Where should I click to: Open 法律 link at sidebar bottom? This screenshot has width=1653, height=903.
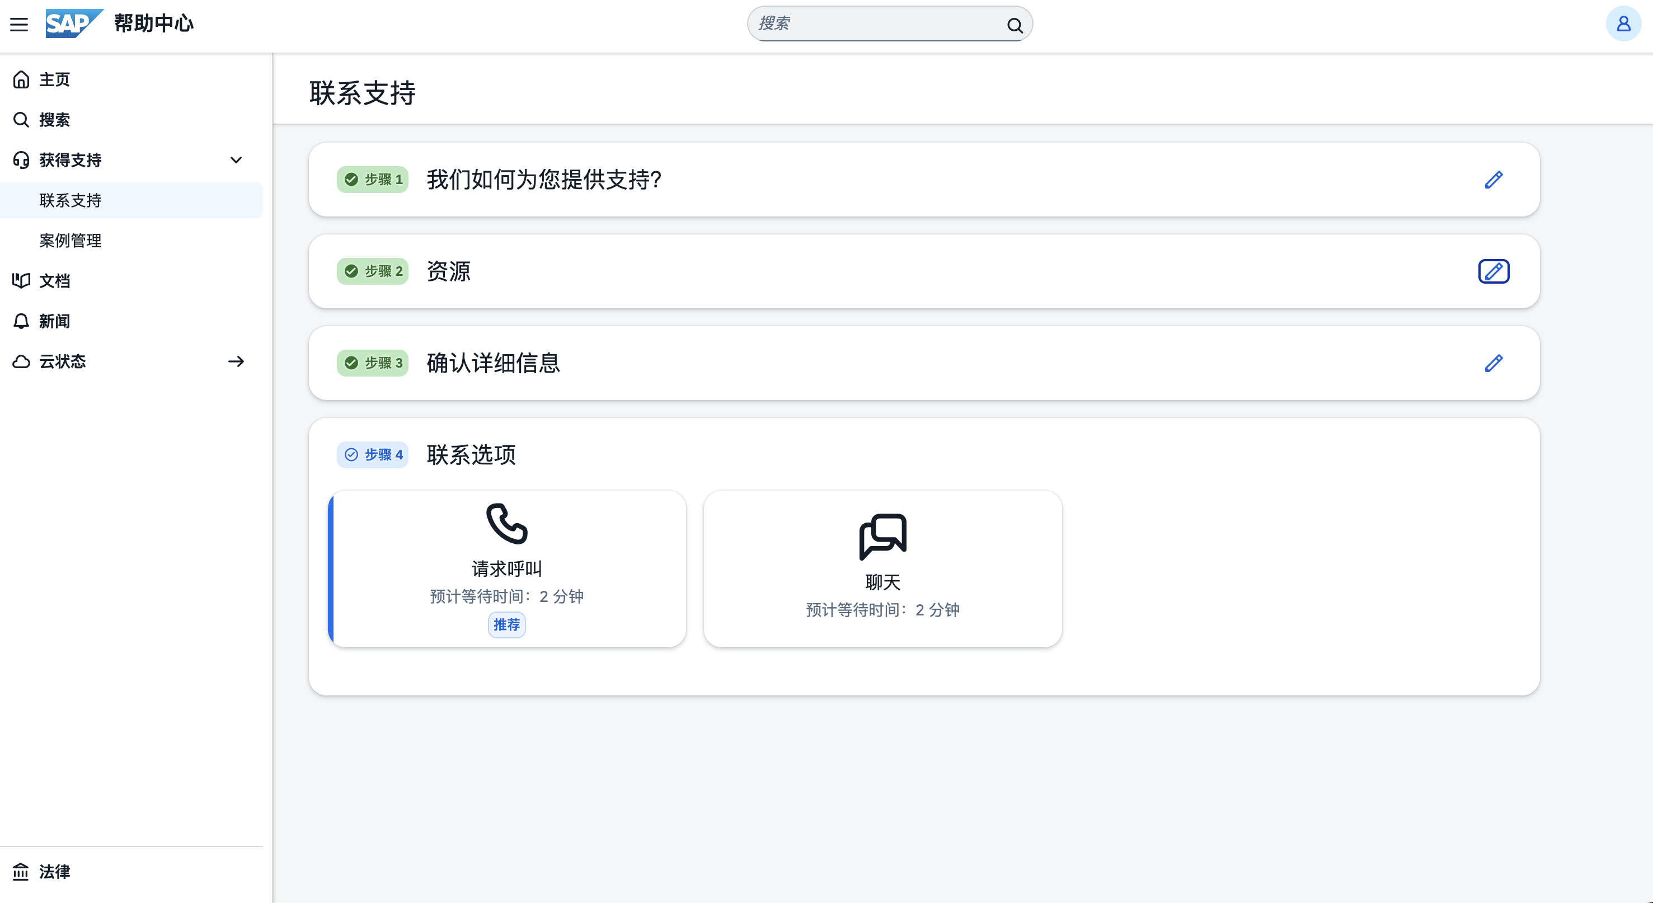tap(54, 872)
